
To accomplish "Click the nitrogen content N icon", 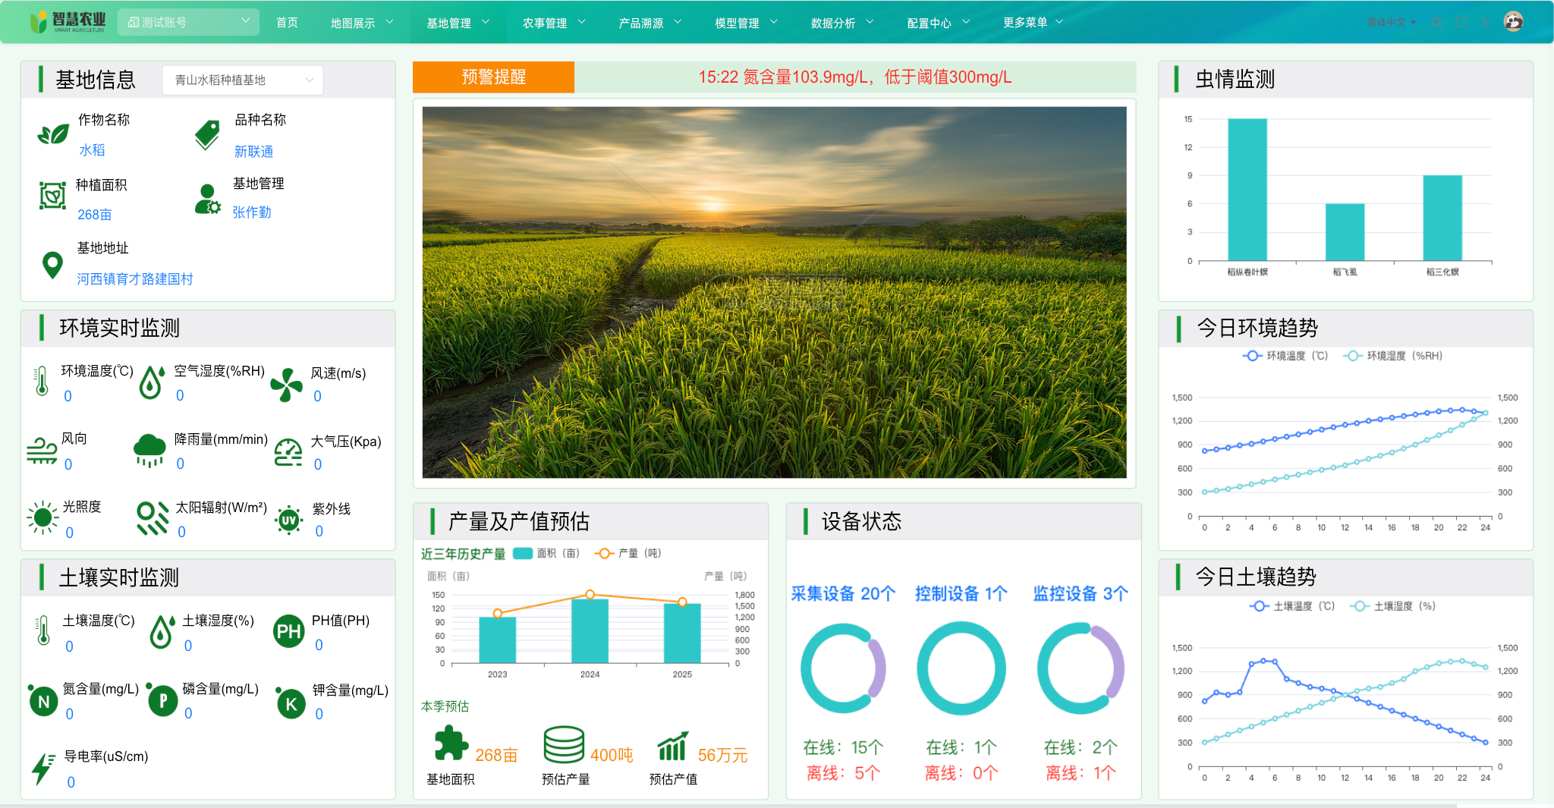I will point(43,702).
